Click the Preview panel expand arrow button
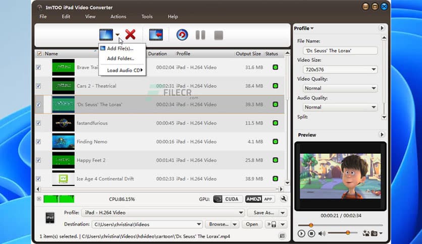 click(382, 135)
